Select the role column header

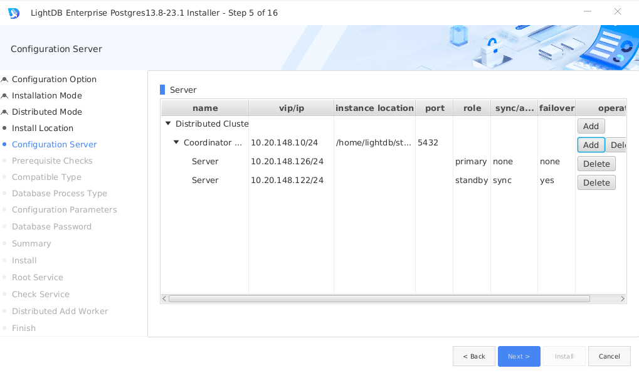coord(472,108)
